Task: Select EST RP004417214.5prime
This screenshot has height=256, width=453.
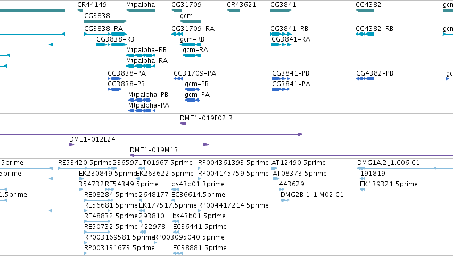Action: [233, 206]
